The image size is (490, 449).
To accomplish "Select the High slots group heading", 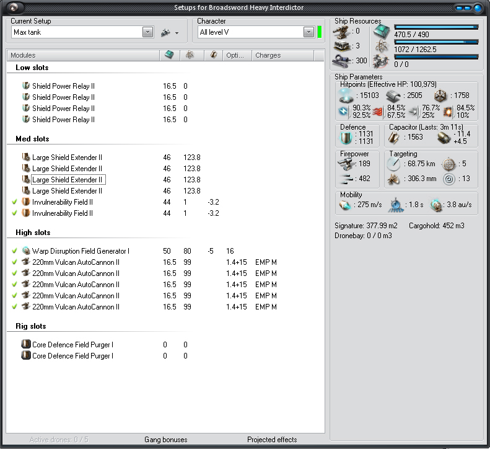I will (33, 233).
